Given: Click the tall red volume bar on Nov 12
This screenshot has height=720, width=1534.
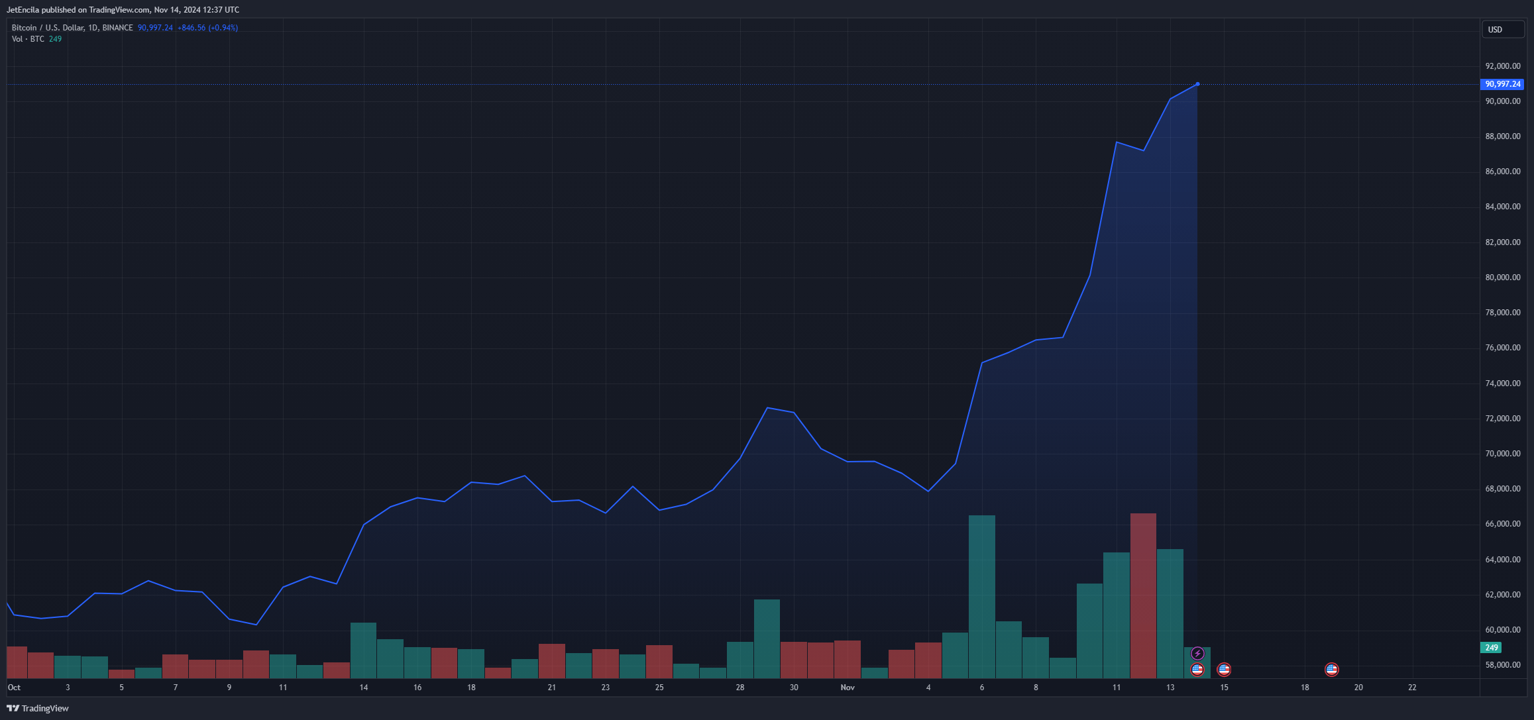Looking at the screenshot, I should 1143,595.
